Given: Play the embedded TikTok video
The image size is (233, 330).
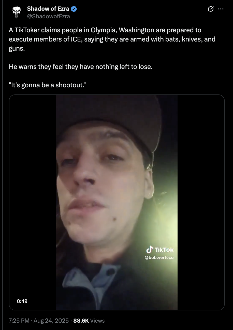Looking at the screenshot, I should pyautogui.click(x=117, y=202).
